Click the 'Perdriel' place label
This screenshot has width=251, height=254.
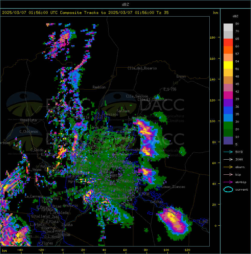(74, 176)
